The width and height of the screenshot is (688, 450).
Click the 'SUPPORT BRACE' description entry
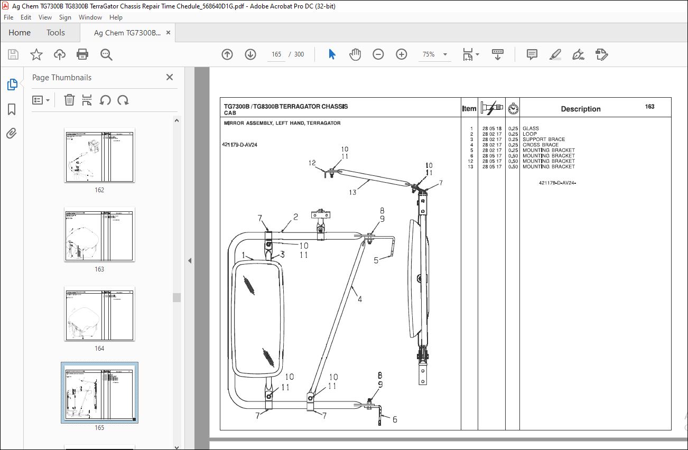(544, 139)
